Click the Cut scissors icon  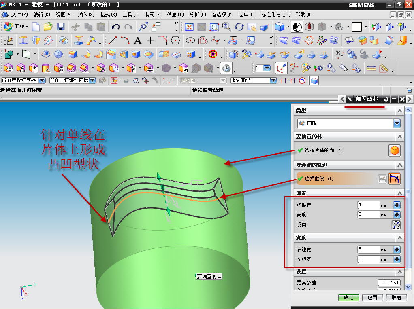pos(75,27)
